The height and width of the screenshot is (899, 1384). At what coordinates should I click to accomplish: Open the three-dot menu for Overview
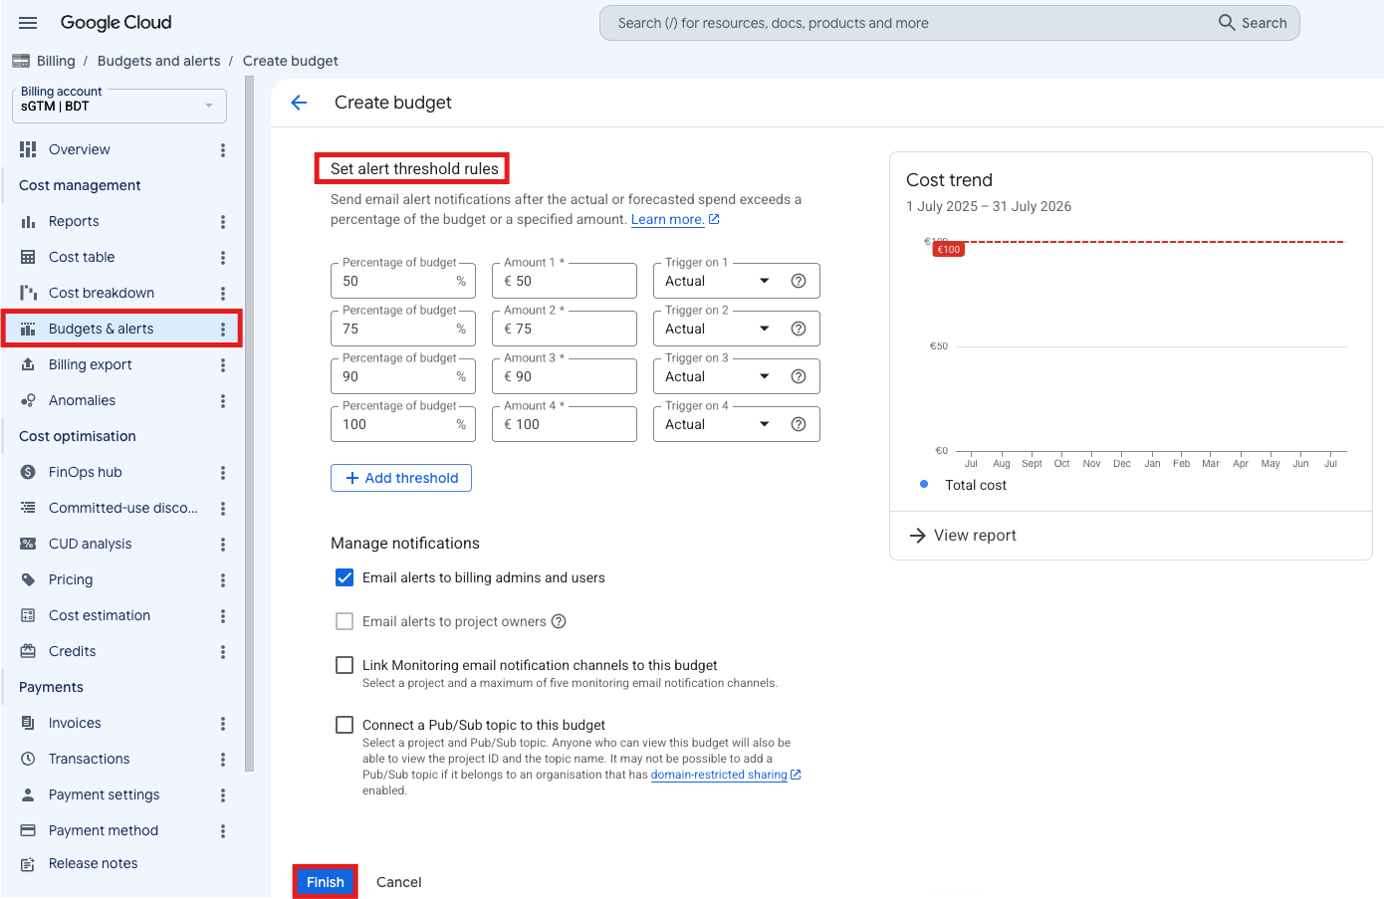(223, 150)
